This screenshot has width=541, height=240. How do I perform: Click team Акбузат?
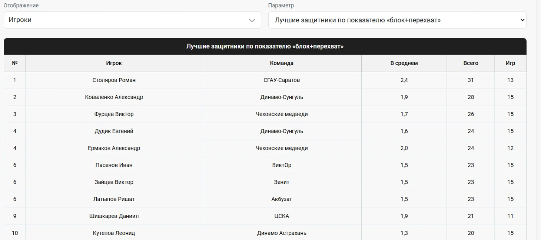[282, 199]
